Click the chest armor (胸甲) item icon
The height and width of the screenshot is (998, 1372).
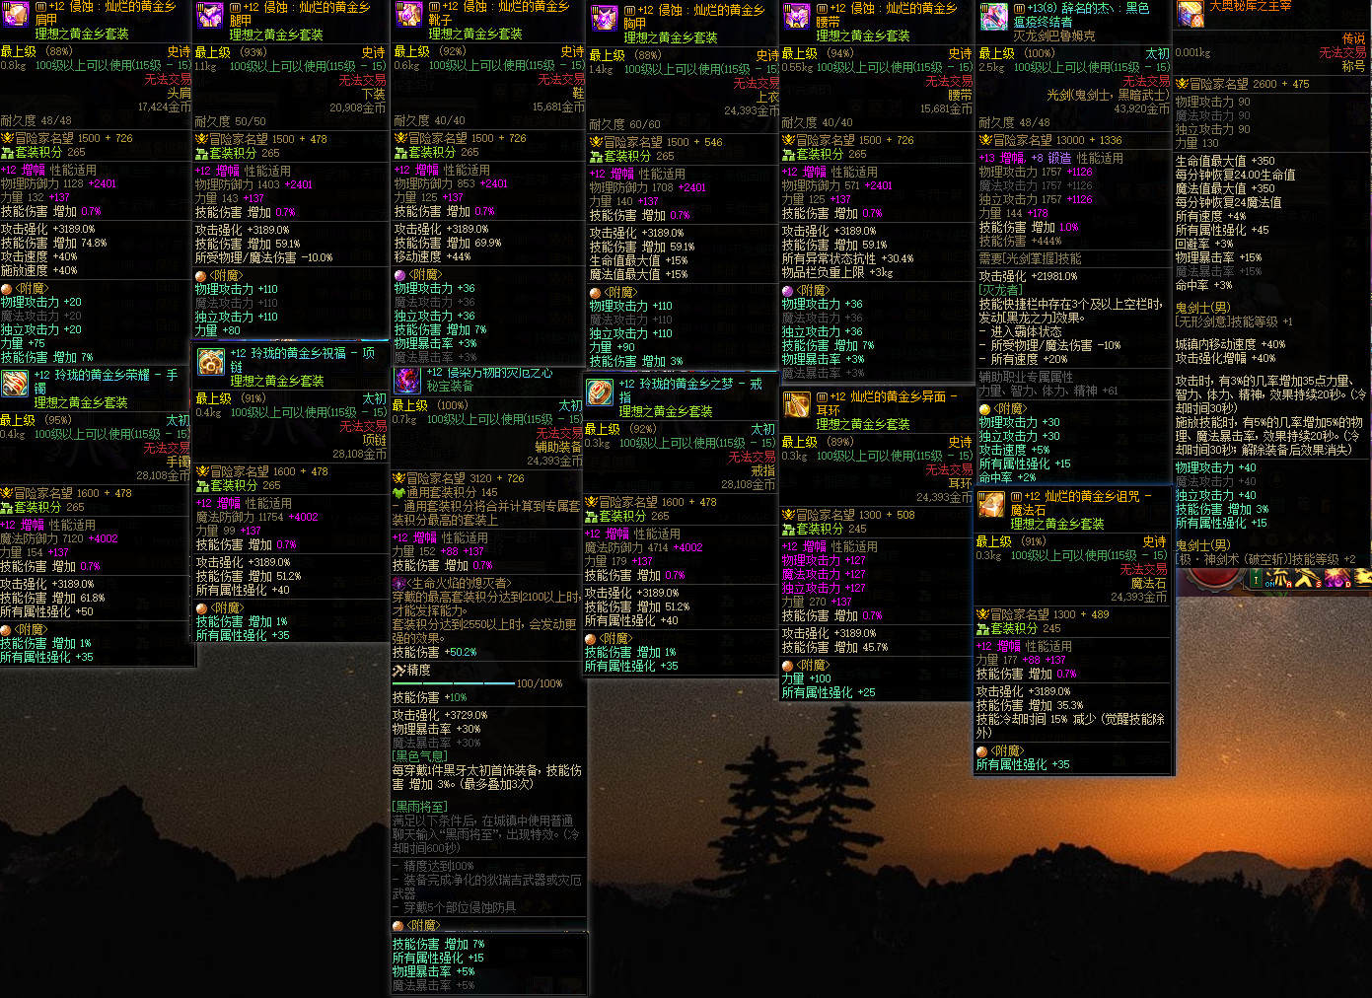tap(604, 19)
